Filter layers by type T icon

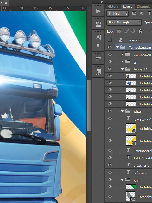149,13
